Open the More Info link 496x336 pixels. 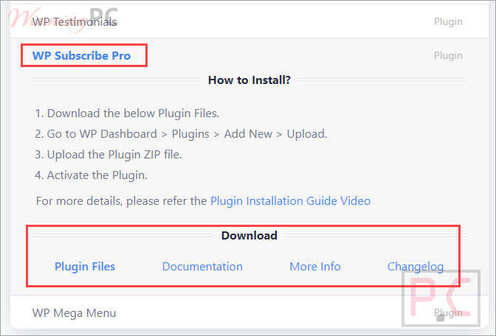[315, 267]
